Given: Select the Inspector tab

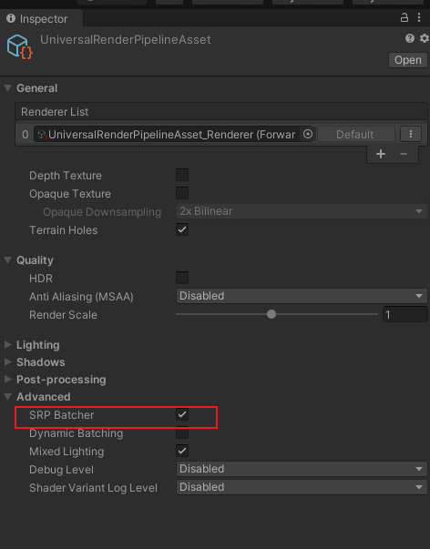Looking at the screenshot, I should tap(41, 18).
